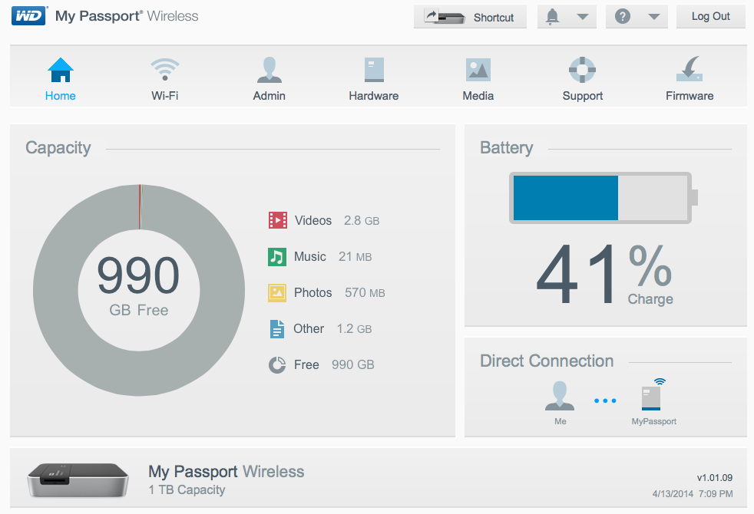754x514 pixels.
Task: Open the Wi-Fi settings icon
Action: tap(164, 70)
